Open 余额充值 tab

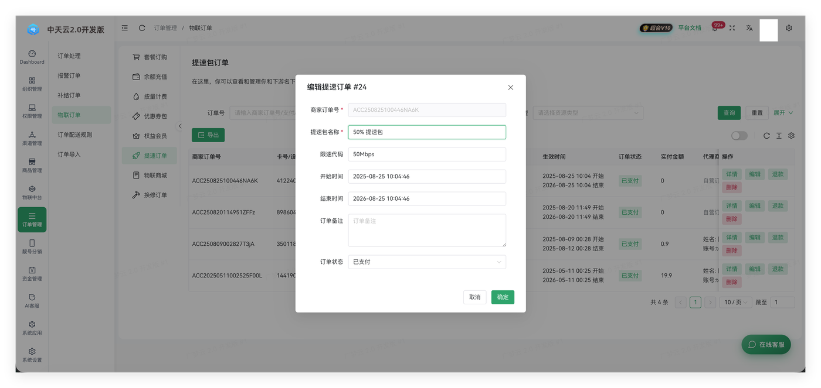click(x=150, y=77)
